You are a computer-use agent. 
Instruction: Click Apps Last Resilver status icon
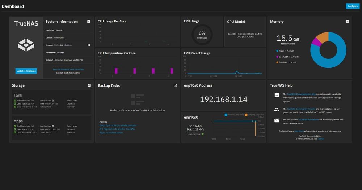53,126
